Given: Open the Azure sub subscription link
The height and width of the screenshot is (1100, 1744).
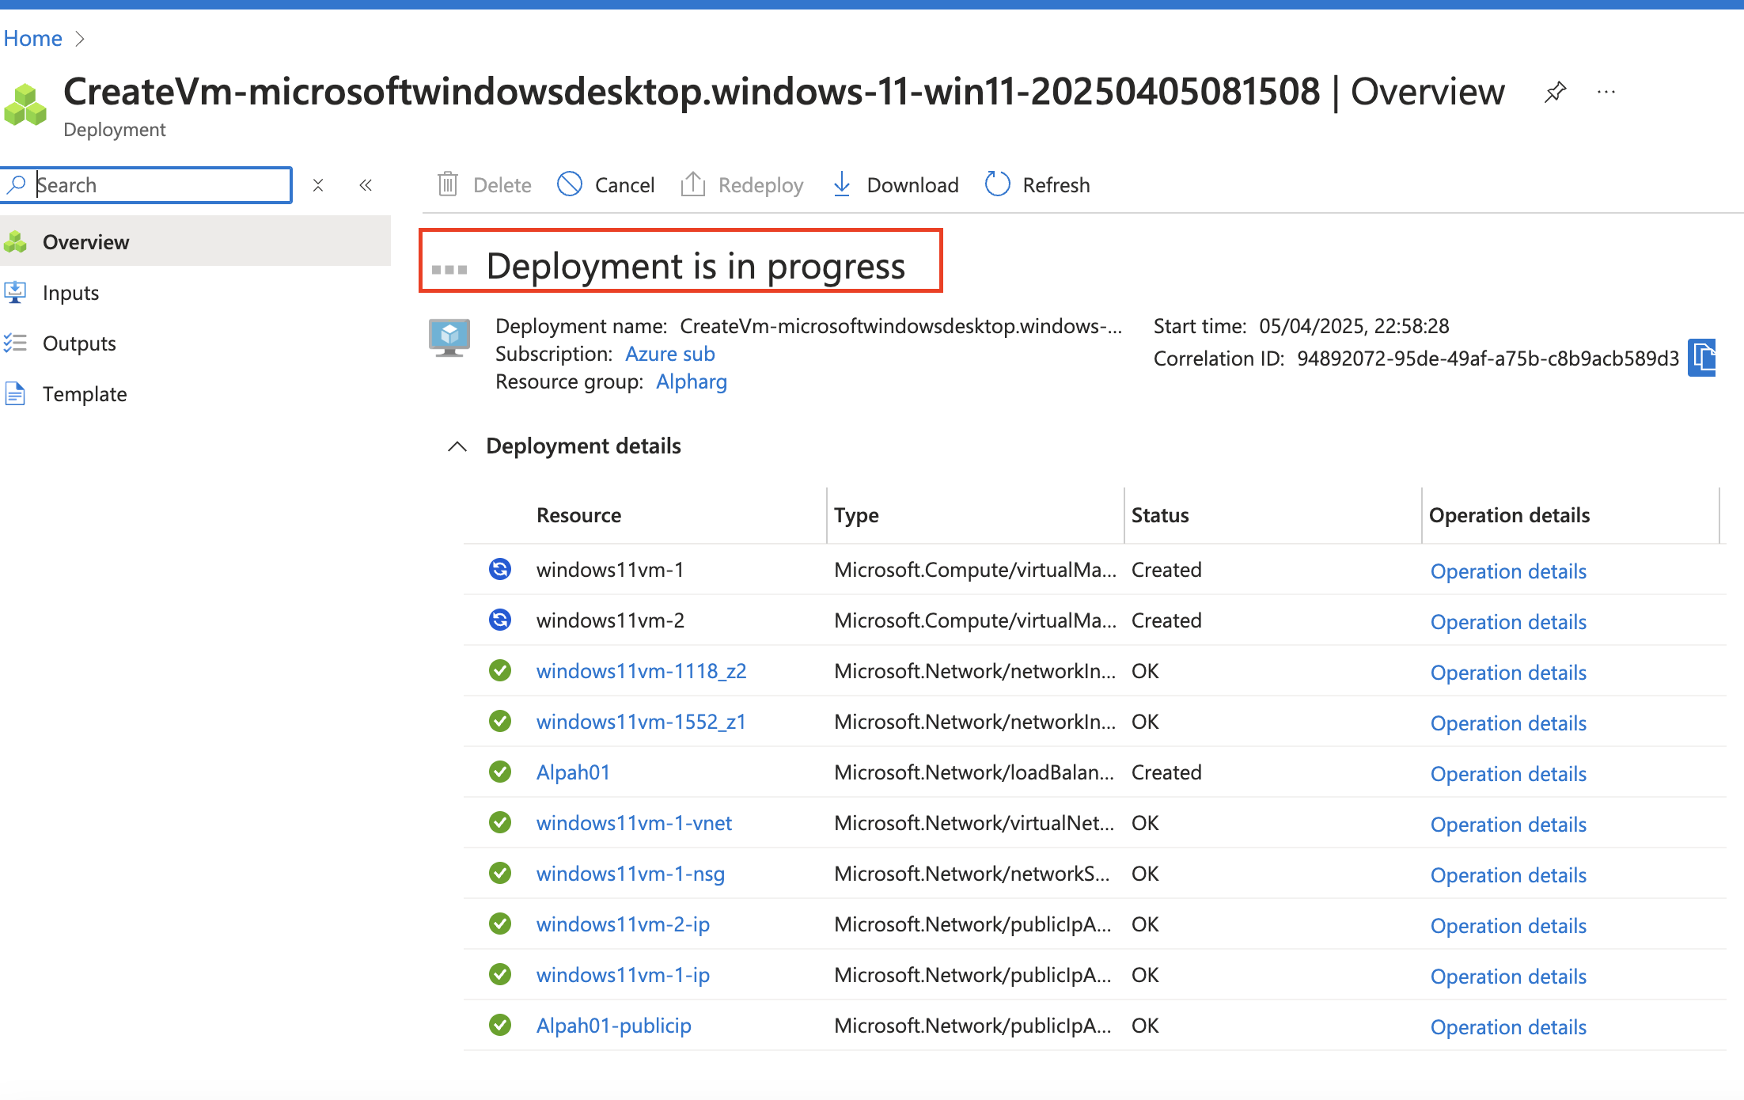Looking at the screenshot, I should (x=669, y=354).
